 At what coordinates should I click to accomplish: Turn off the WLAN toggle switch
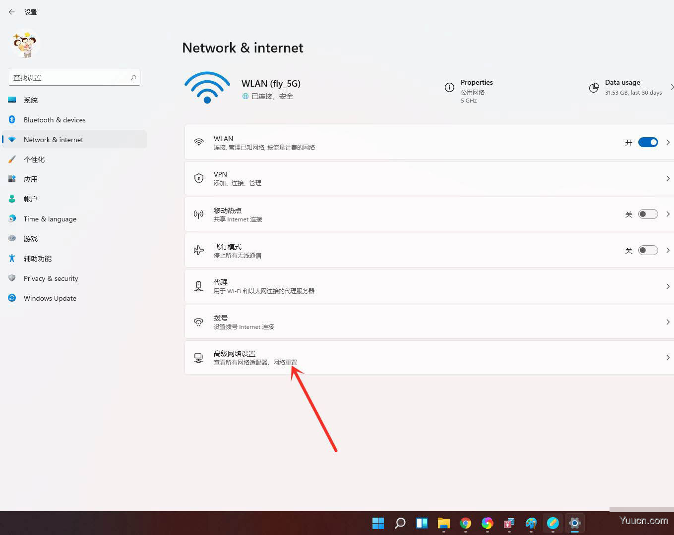[648, 142]
